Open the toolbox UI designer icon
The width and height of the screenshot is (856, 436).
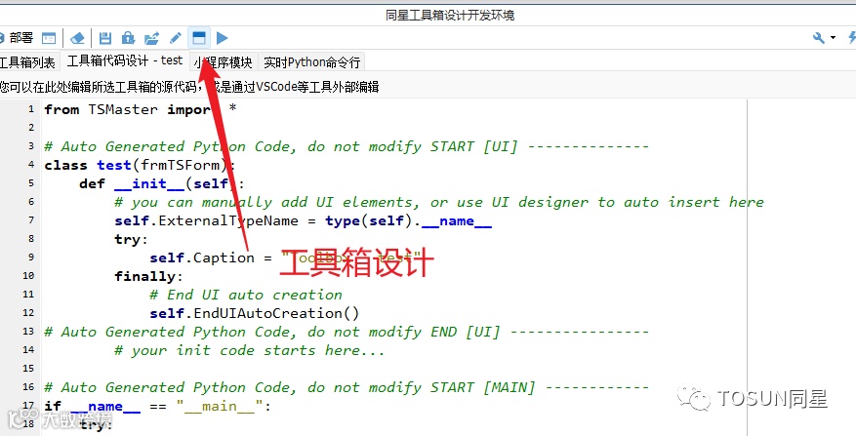(199, 38)
